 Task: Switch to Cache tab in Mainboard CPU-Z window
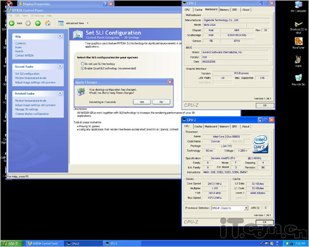pyautogui.click(x=198, y=10)
